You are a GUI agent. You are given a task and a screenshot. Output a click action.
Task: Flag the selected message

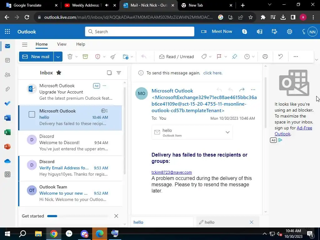coord(219,57)
